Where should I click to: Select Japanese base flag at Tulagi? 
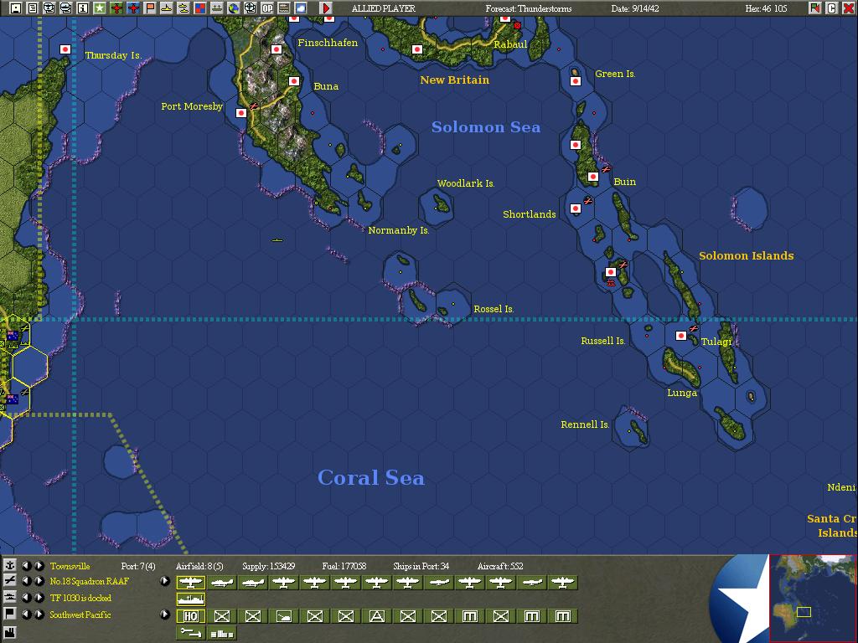pos(681,335)
